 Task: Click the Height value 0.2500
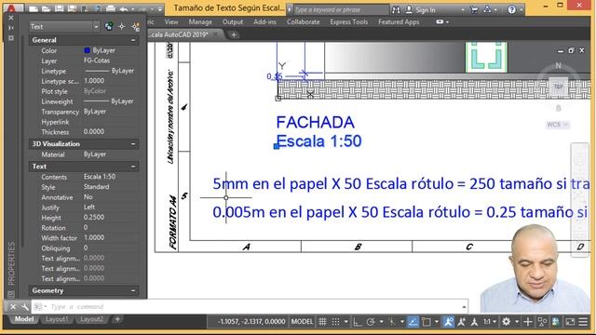pyautogui.click(x=94, y=217)
